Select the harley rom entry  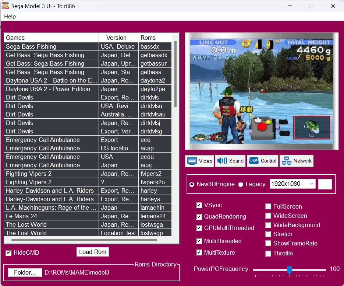point(88,191)
